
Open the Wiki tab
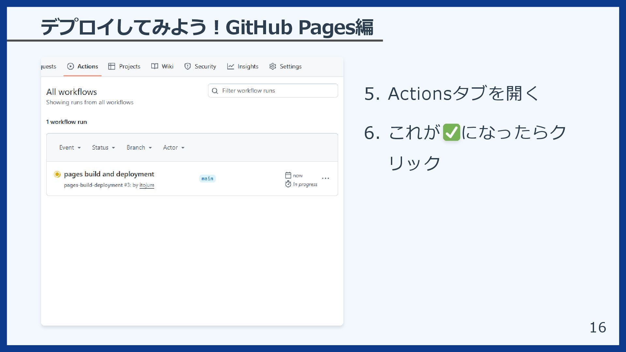click(162, 66)
